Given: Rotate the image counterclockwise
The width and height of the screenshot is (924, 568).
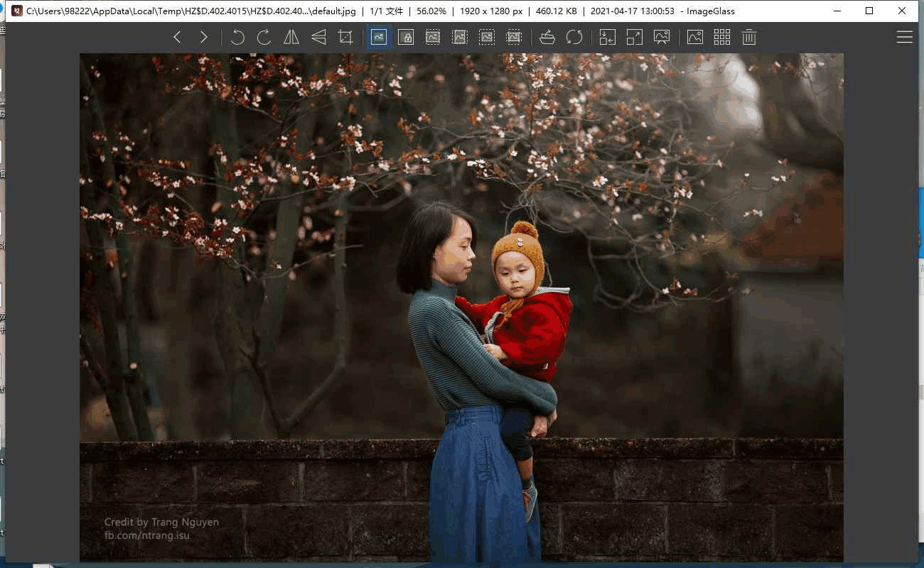Looking at the screenshot, I should tap(237, 37).
